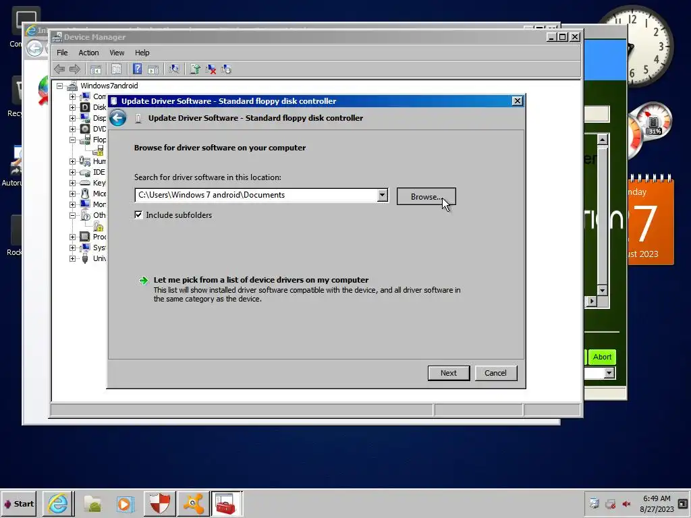The image size is (691, 518).
Task: Open the dropdown below the Abort button
Action: [x=609, y=373]
